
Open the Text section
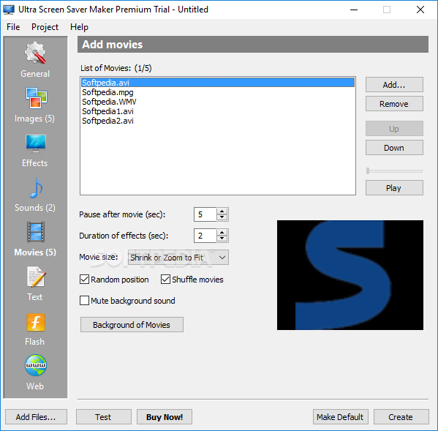click(35, 284)
